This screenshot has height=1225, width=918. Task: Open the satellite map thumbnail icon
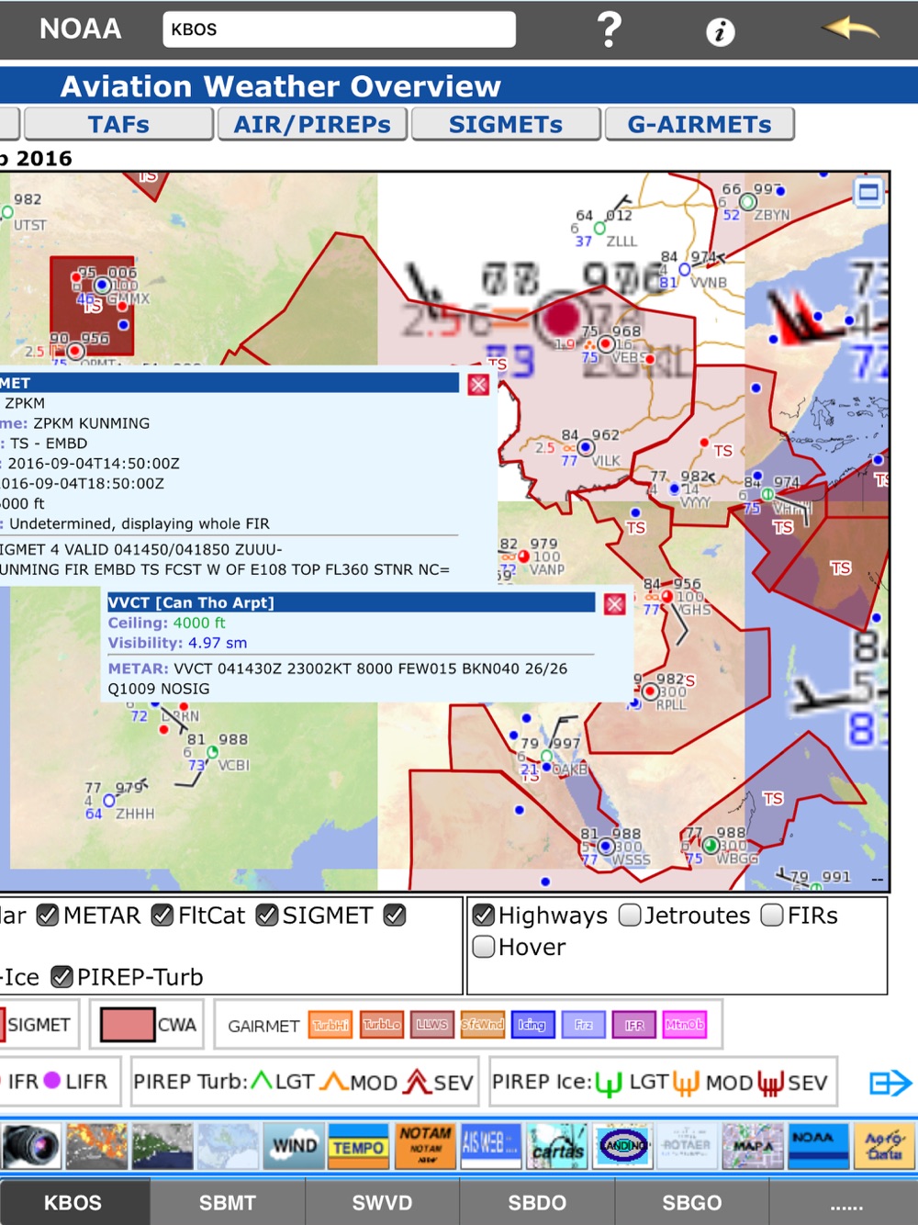pyautogui.click(x=162, y=1146)
